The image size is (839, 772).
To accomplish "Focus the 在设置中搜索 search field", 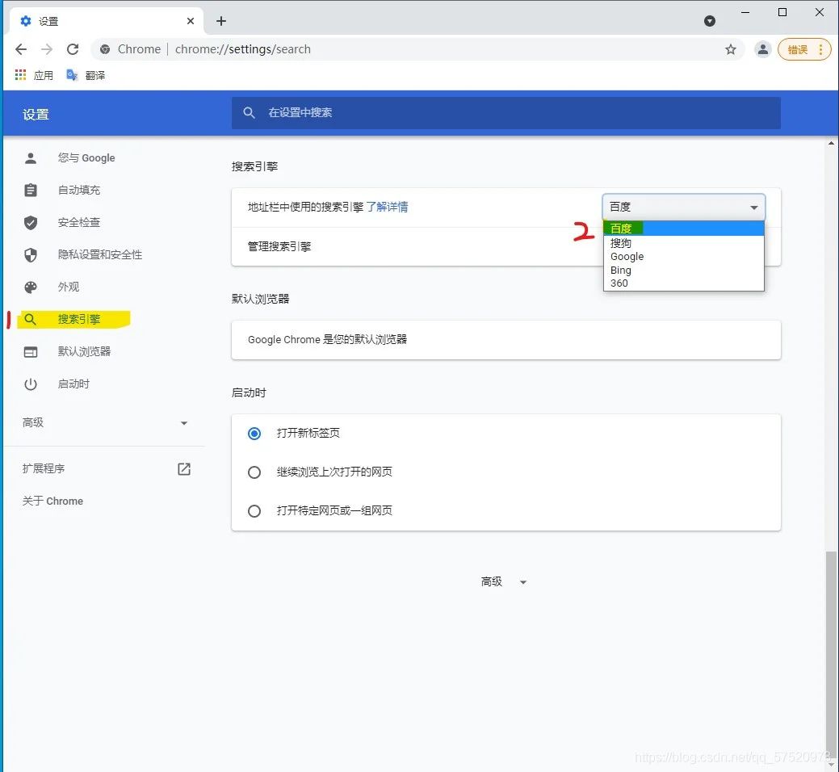I will click(x=505, y=113).
